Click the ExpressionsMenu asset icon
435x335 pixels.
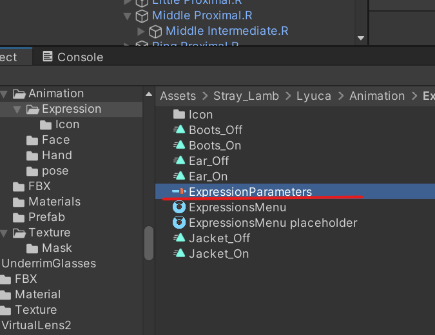tap(179, 207)
